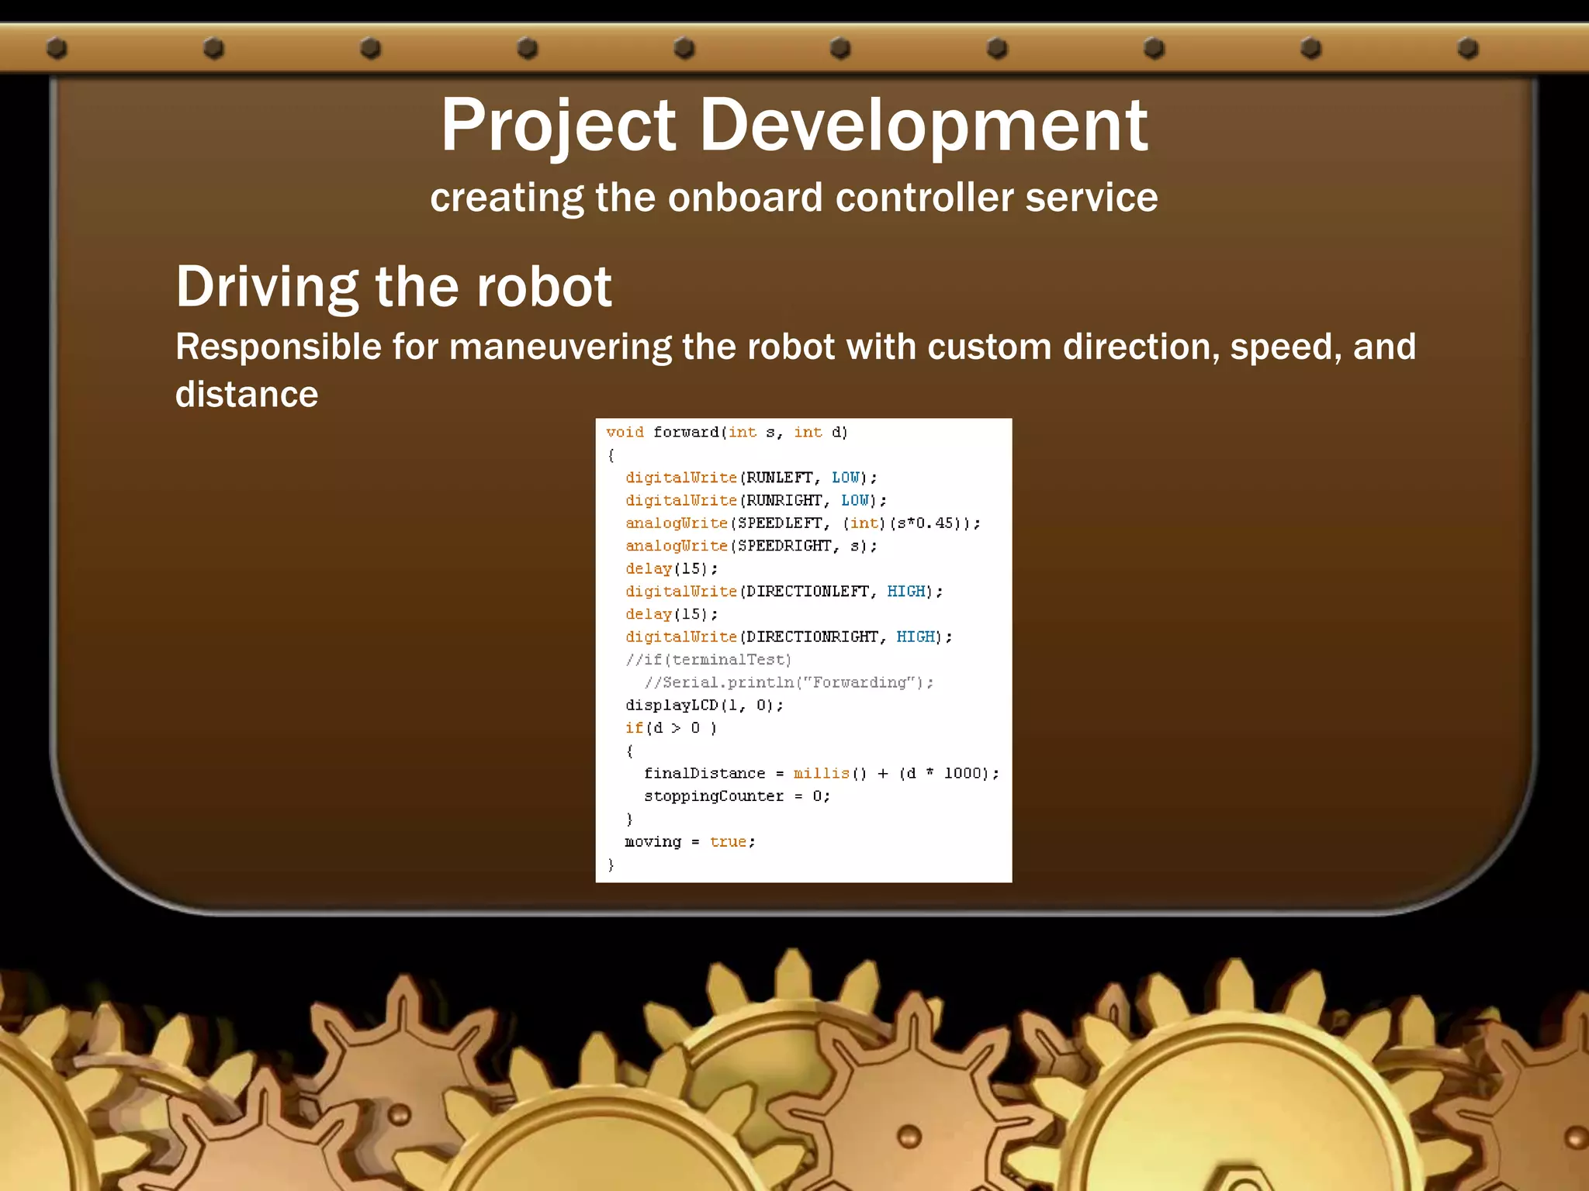
Task: Click code line 'digitalWrite(RUNRIGHT, LOW);'
Action: coord(756,500)
